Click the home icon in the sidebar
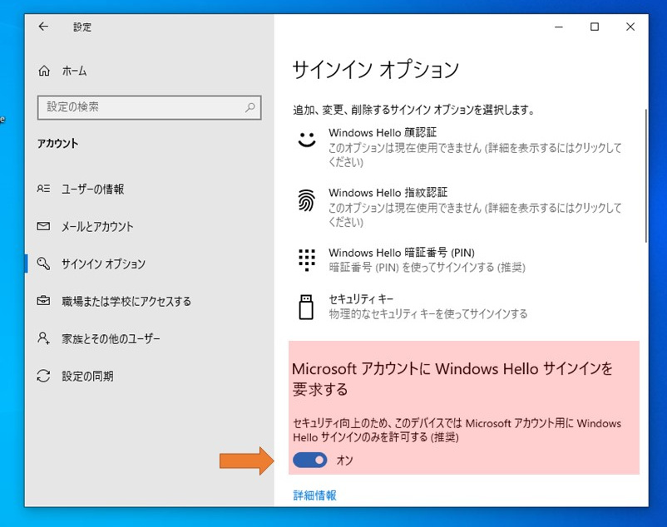The image size is (667, 527). coord(44,71)
